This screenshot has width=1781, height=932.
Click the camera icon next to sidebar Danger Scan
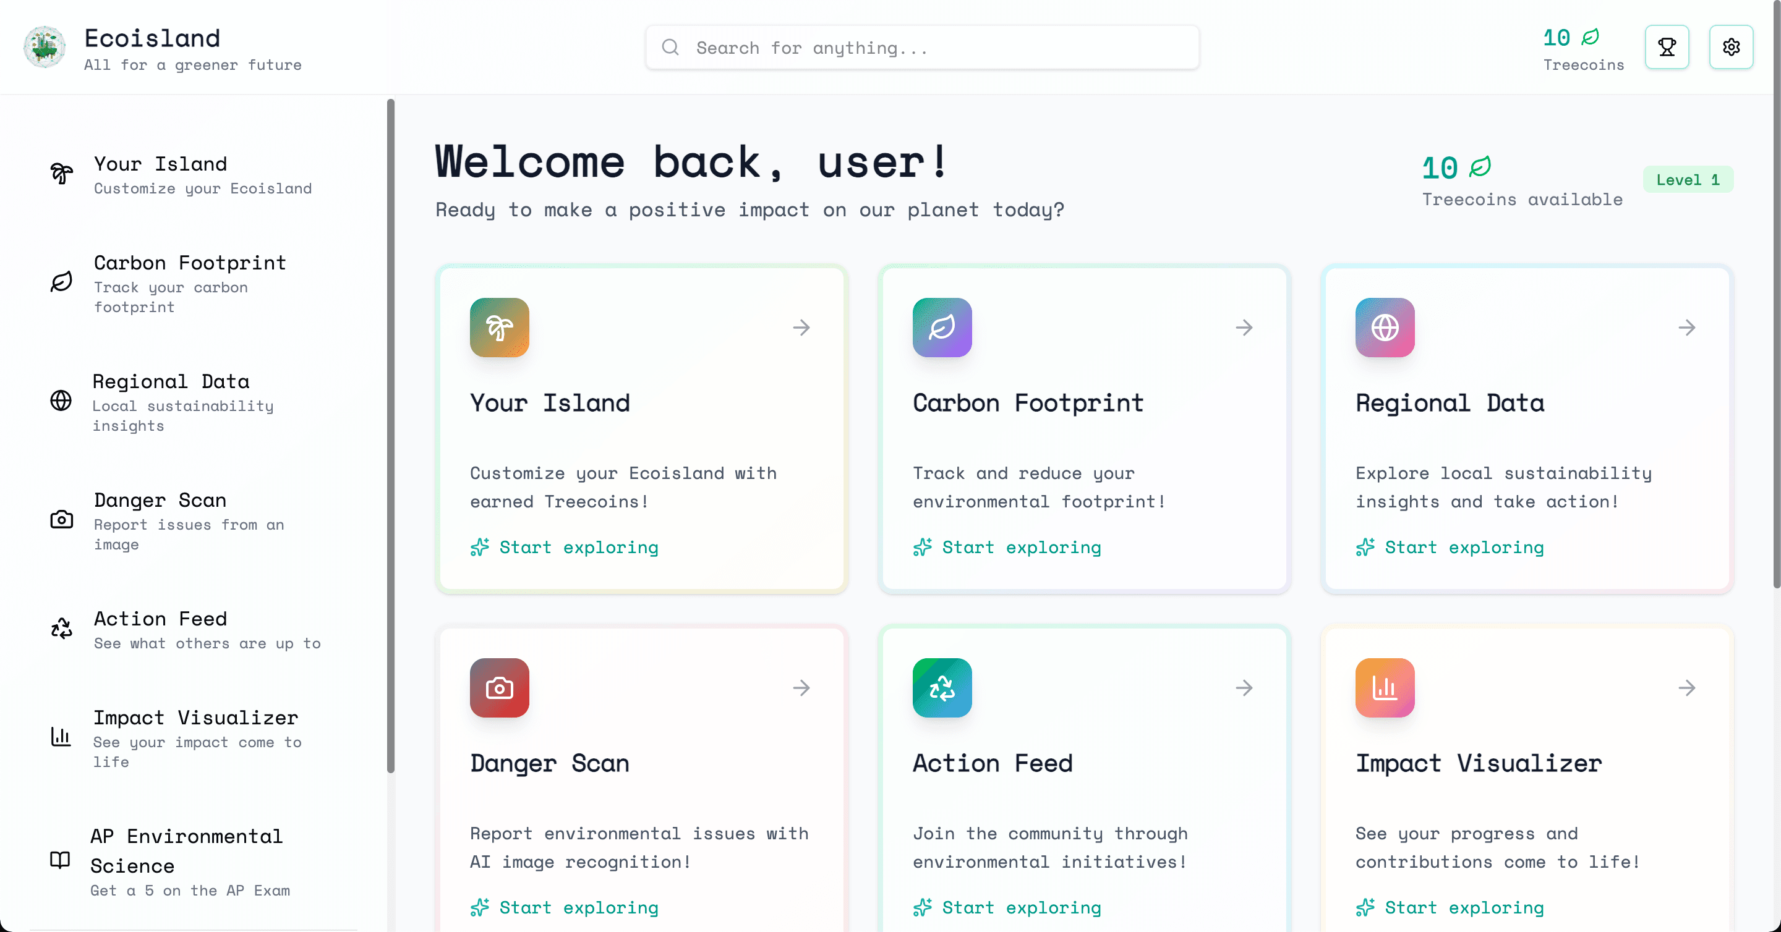61,520
